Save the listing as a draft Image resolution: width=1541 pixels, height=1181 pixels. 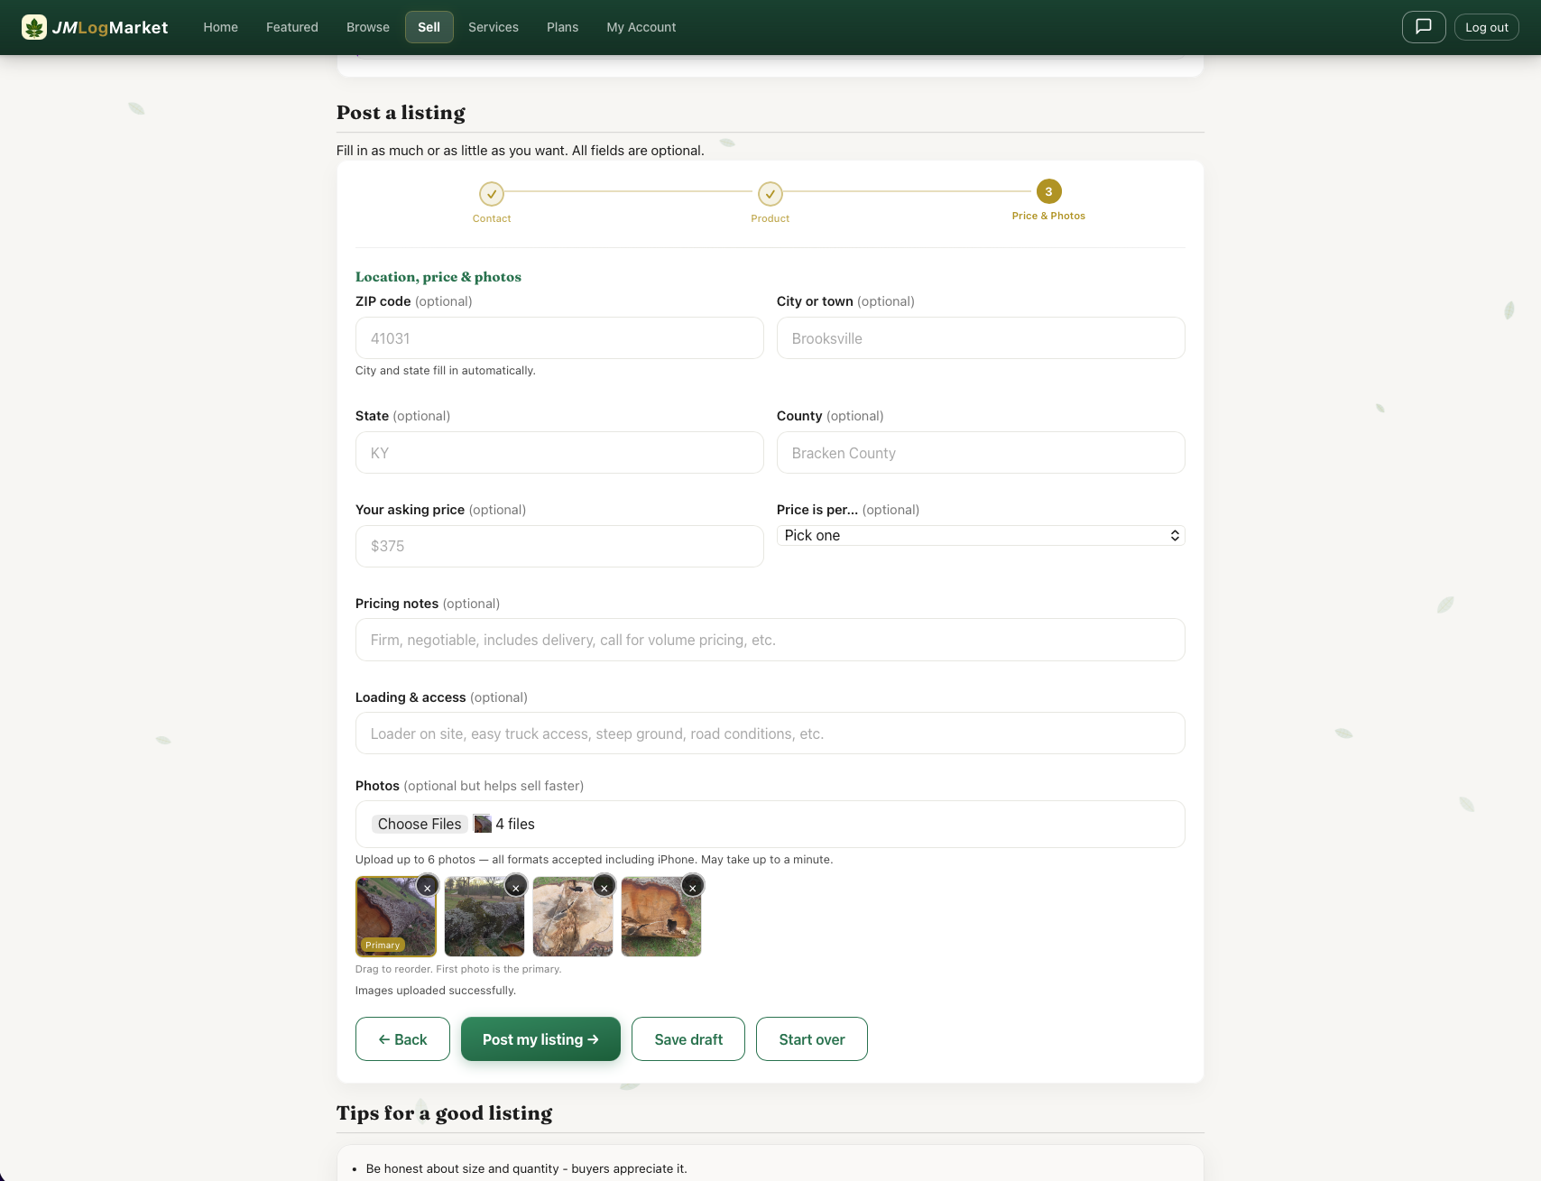pos(687,1038)
